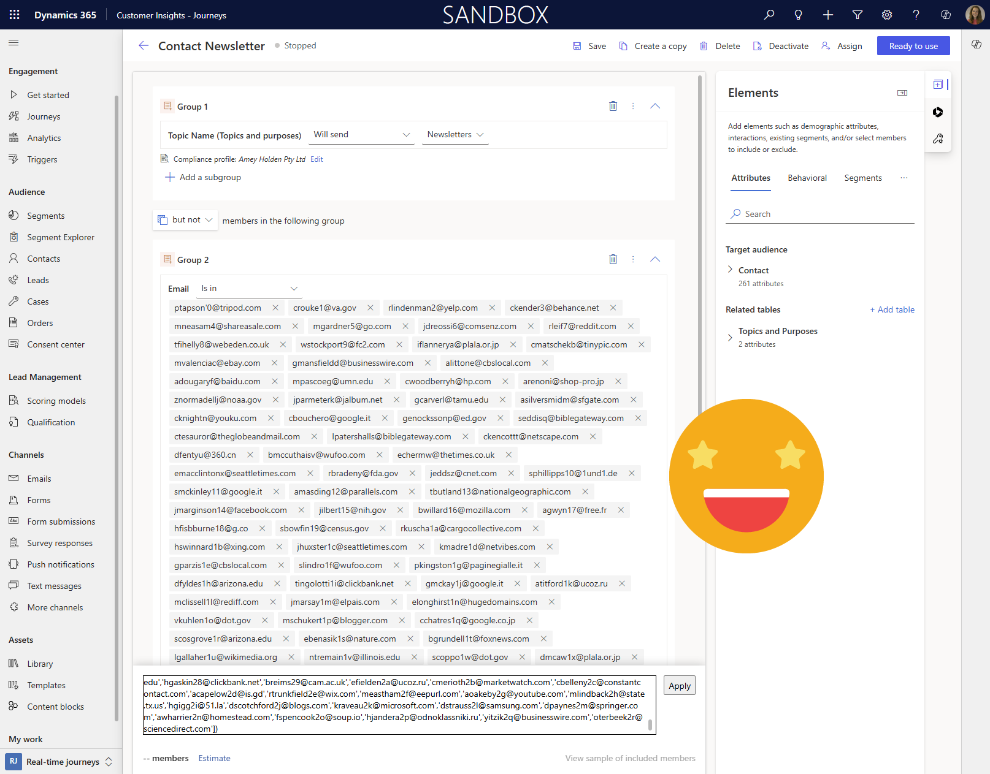Open more tabs ellipsis in Elements
This screenshot has height=774, width=990.
[904, 178]
